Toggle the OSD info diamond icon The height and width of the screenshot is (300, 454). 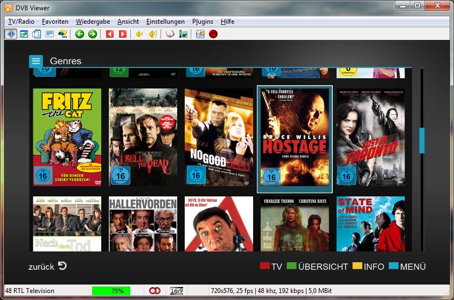pos(11,34)
